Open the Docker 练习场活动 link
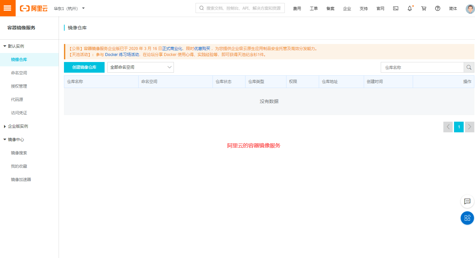The height and width of the screenshot is (258, 475). click(122, 55)
